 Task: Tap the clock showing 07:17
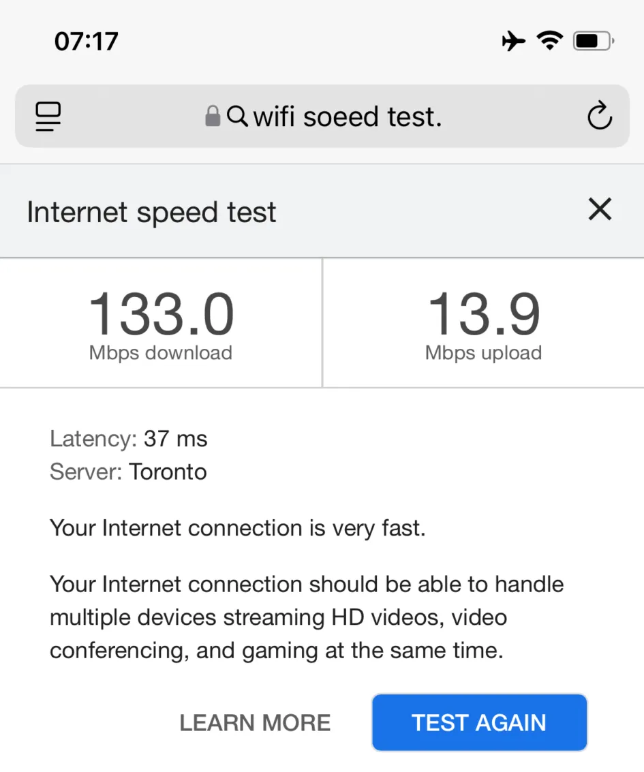click(x=86, y=41)
